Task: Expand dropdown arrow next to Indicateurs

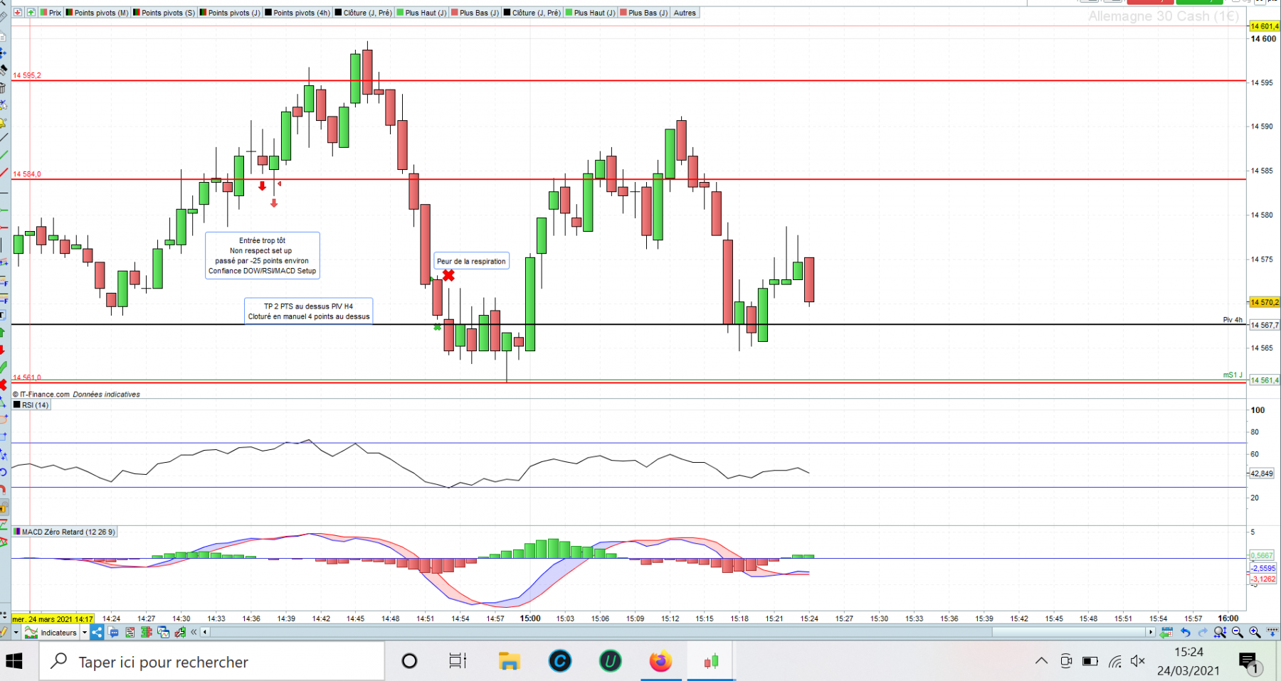Action: coord(85,632)
